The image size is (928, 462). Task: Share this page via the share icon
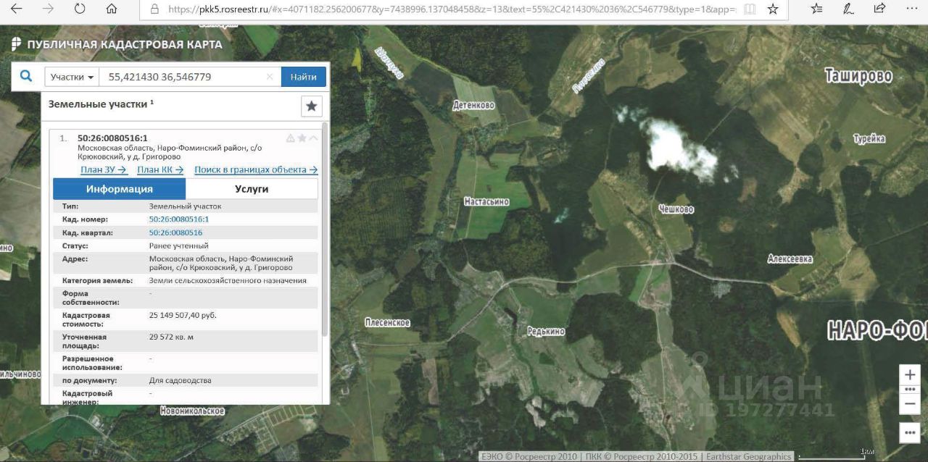879,9
